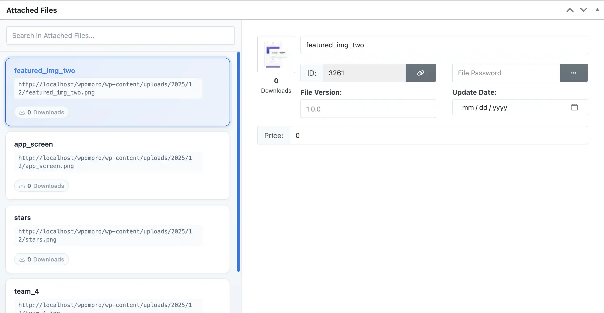The image size is (604, 313).
Task: Click download icon in stars card
Action: click(x=22, y=259)
